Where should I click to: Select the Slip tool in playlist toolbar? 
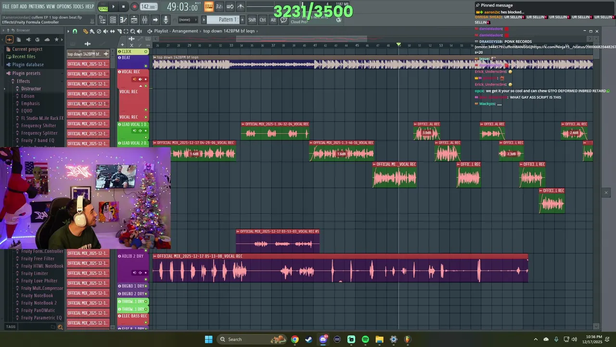tap(112, 31)
